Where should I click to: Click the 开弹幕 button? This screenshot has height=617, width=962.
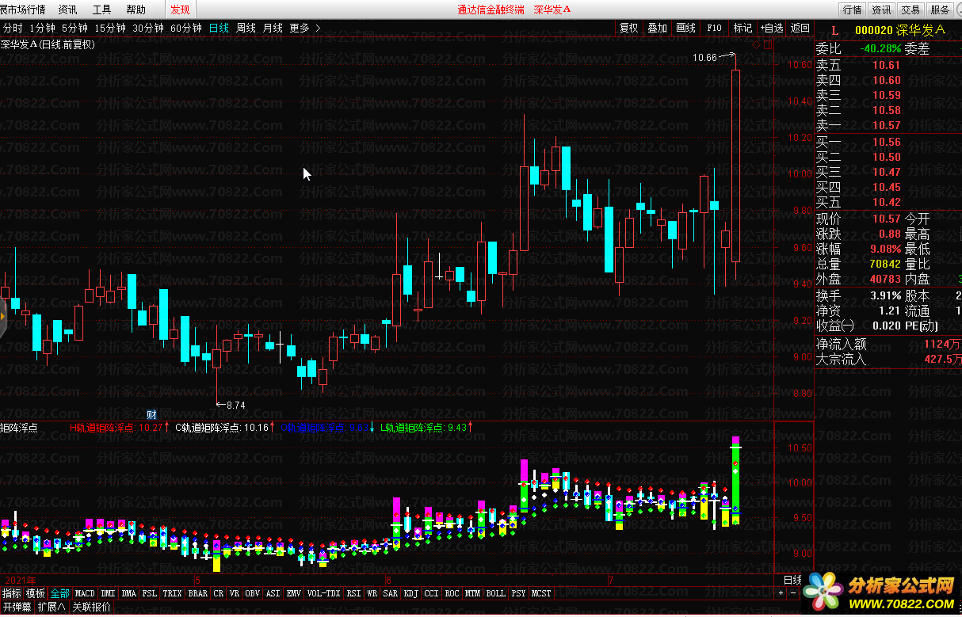coord(17,607)
